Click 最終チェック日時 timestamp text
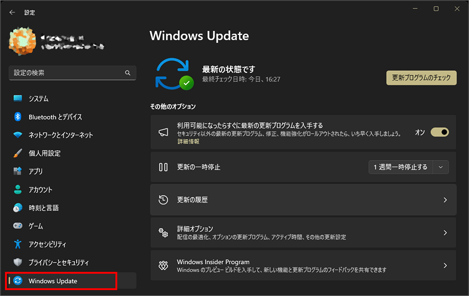 click(x=241, y=79)
